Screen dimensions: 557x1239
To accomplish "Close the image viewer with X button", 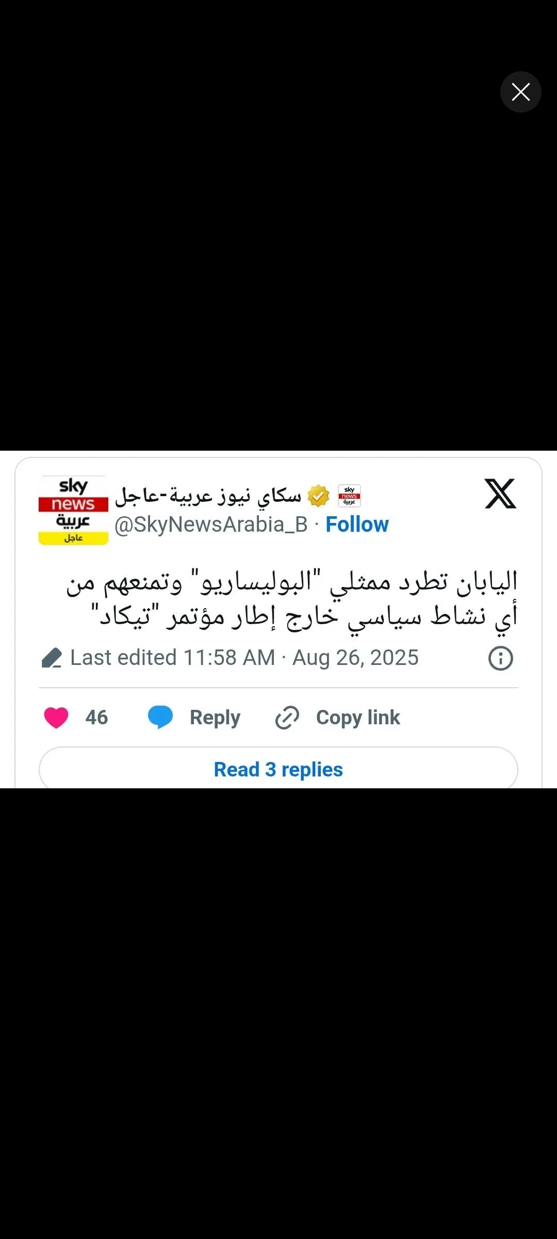I will coord(520,92).
